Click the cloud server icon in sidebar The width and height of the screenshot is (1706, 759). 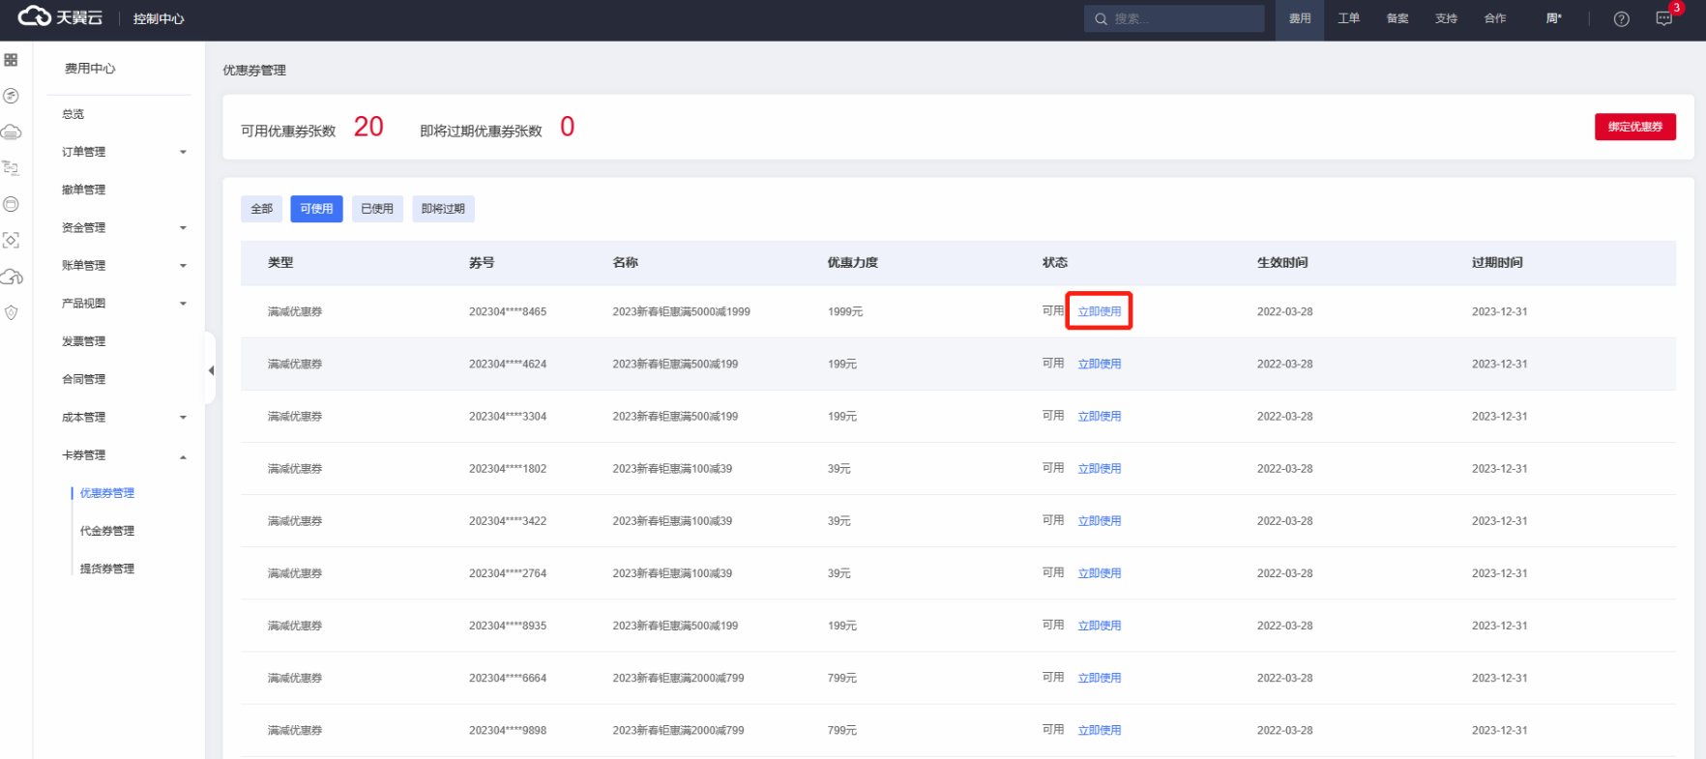click(x=12, y=131)
